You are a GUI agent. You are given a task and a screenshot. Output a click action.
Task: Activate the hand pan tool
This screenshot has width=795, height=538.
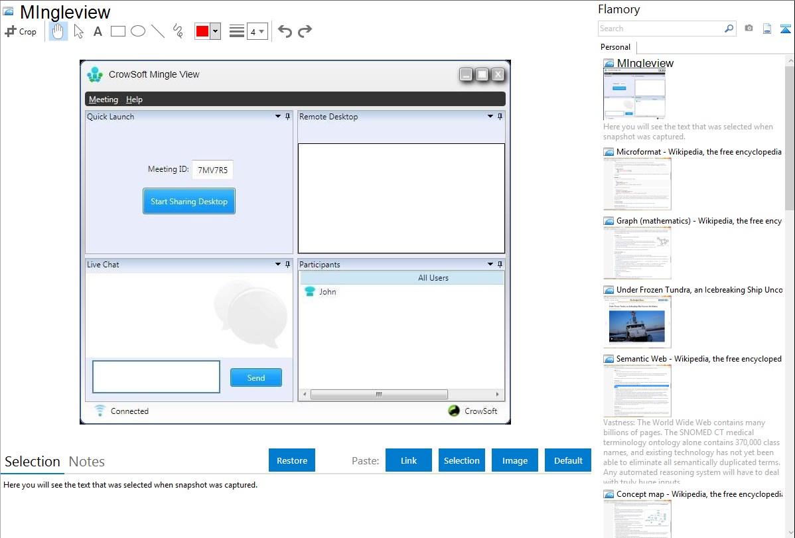58,31
